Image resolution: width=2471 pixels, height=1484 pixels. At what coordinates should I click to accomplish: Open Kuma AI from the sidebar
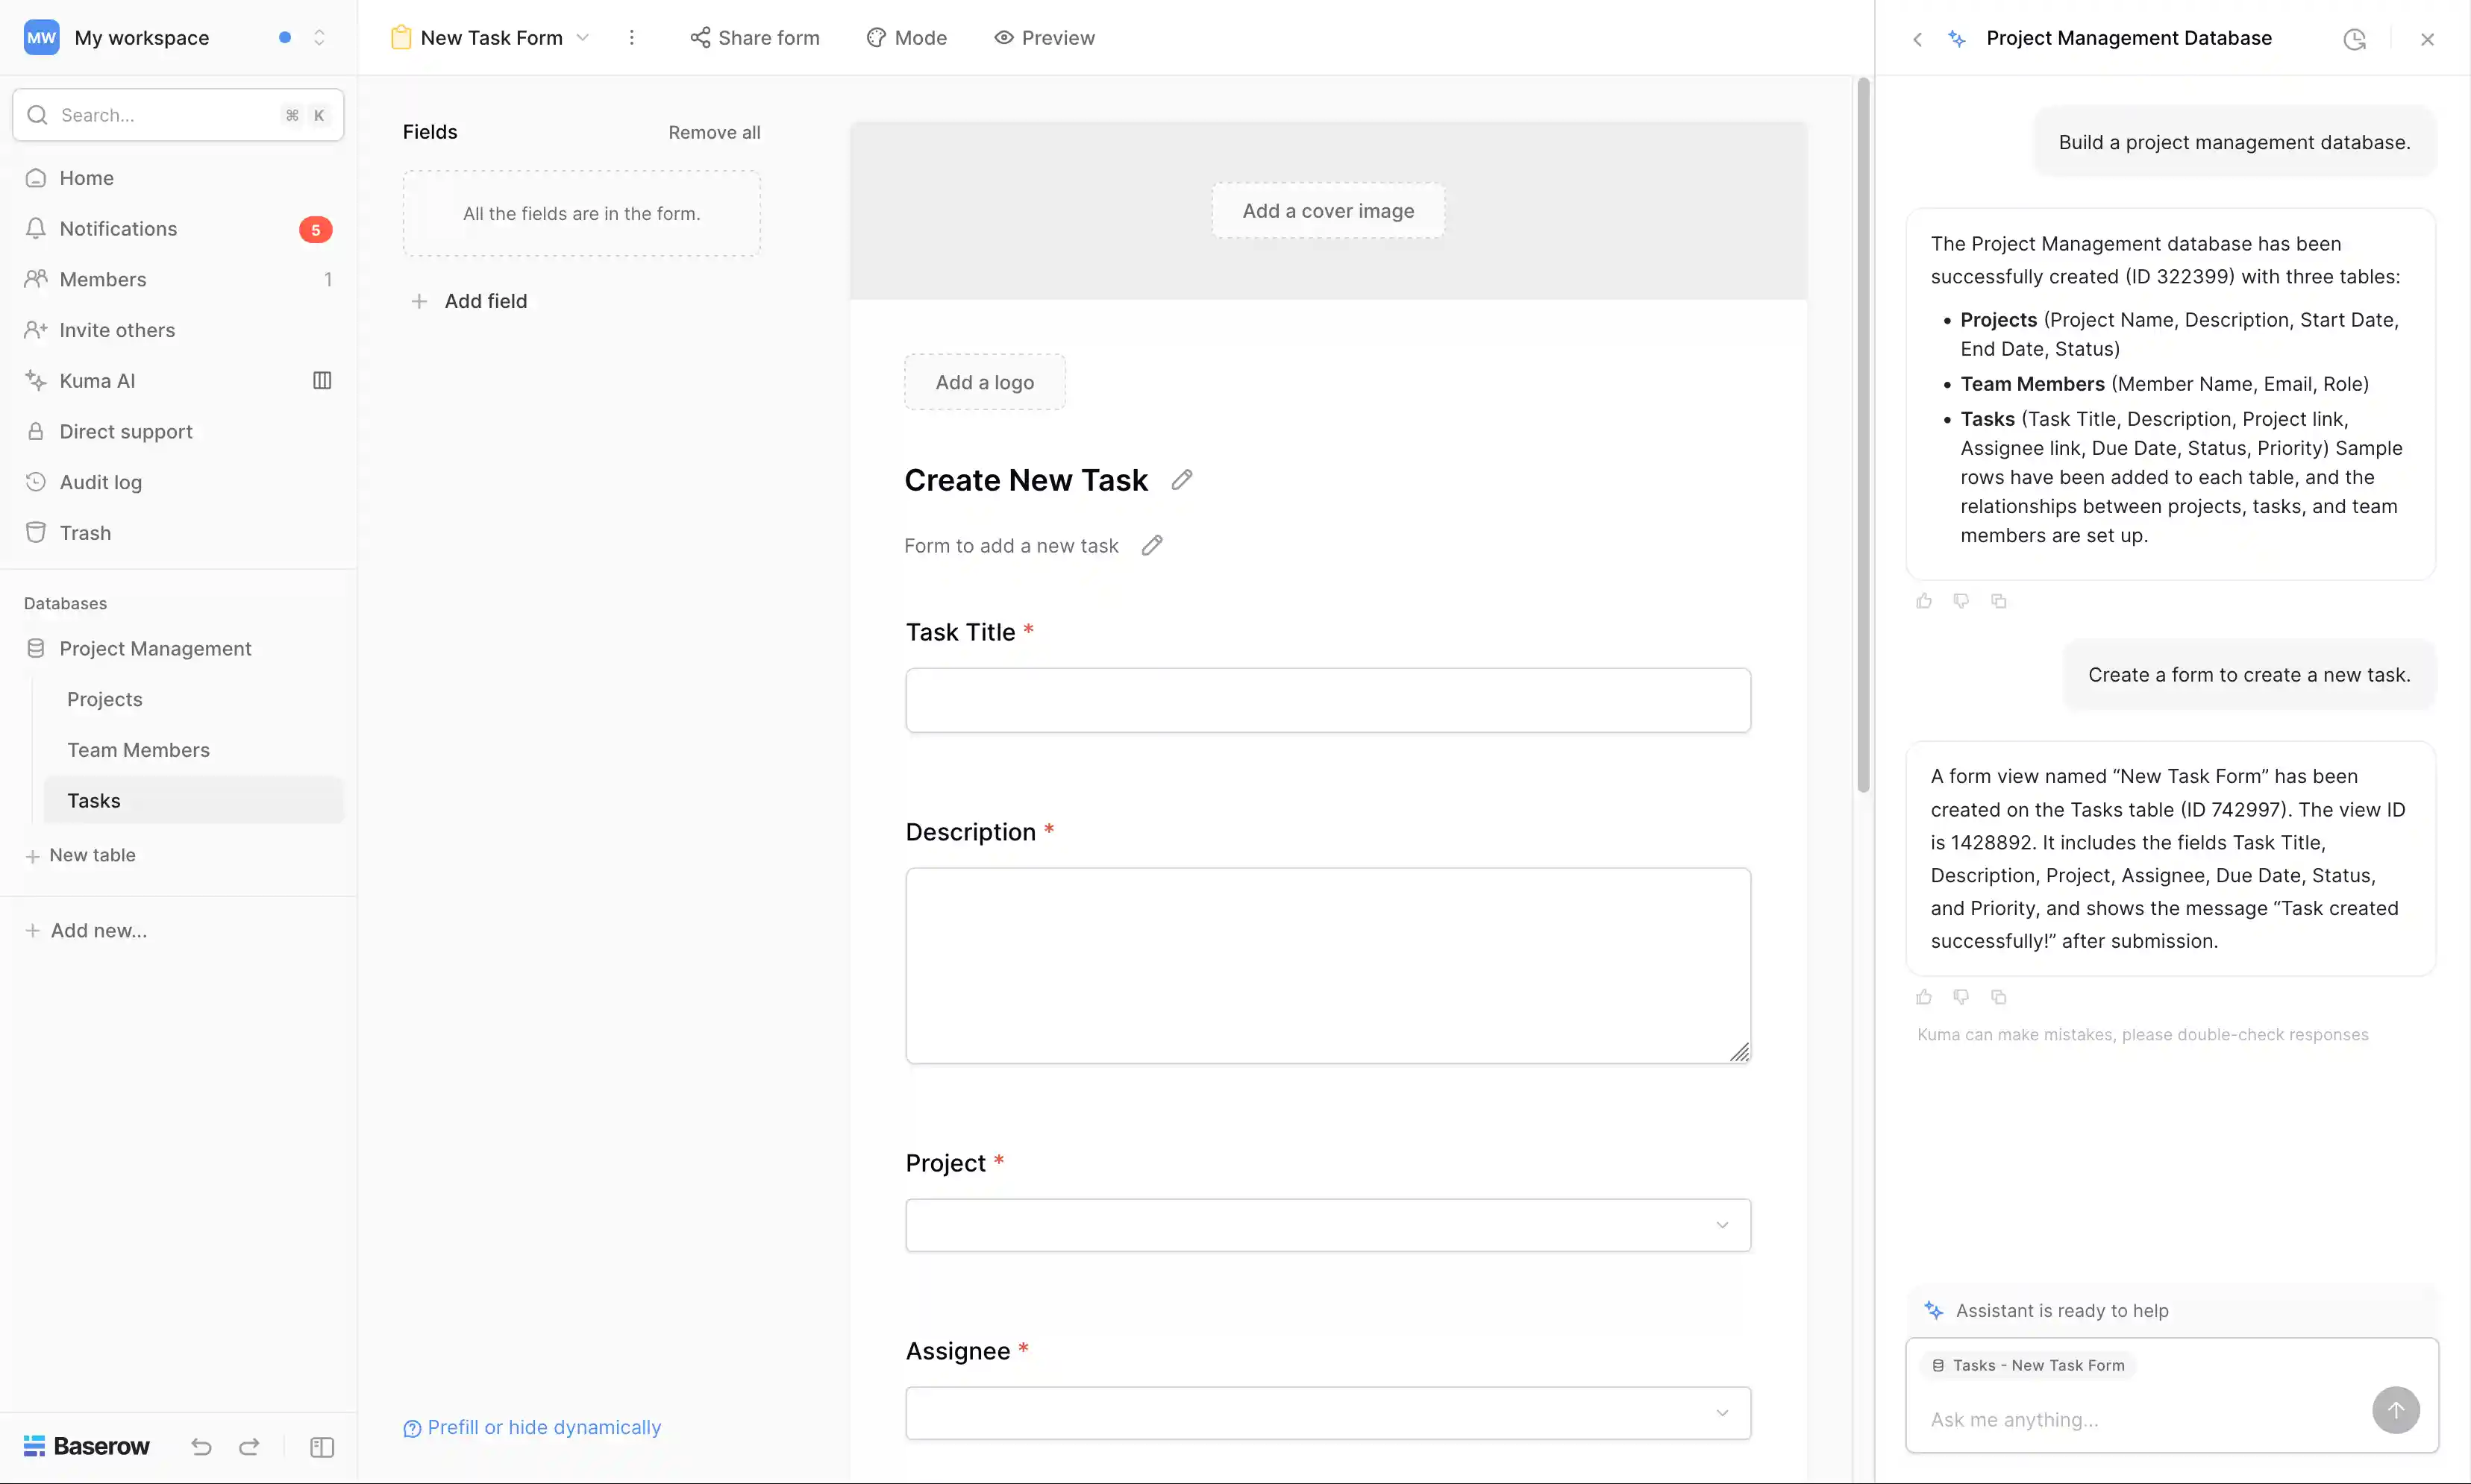[x=96, y=380]
